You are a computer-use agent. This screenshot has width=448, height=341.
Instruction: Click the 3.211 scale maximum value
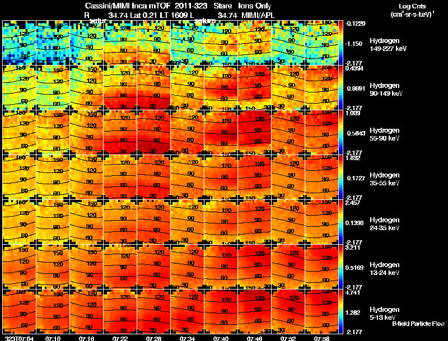(353, 247)
